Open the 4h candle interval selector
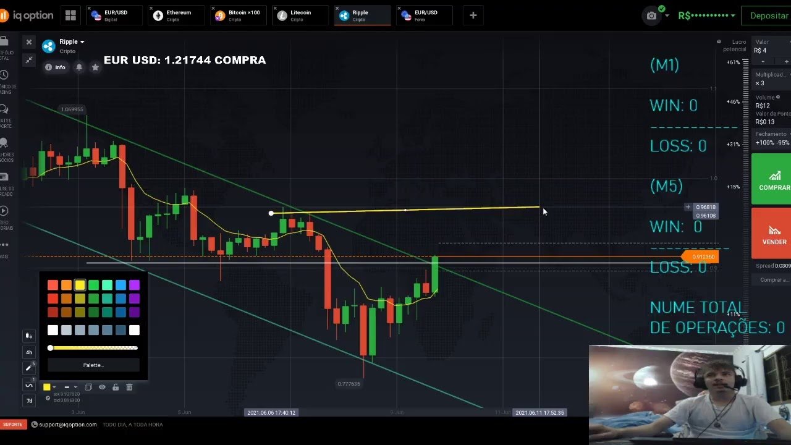The width and height of the screenshot is (791, 445). 28,352
